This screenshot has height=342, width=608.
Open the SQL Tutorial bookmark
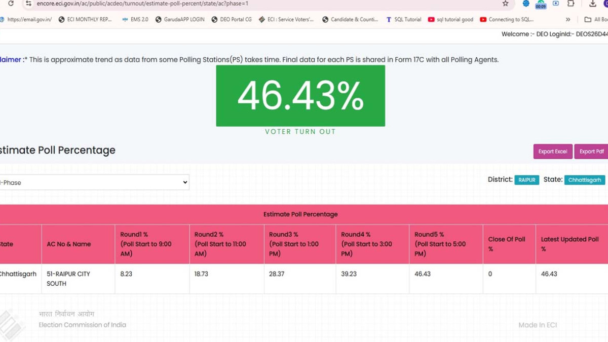point(403,19)
